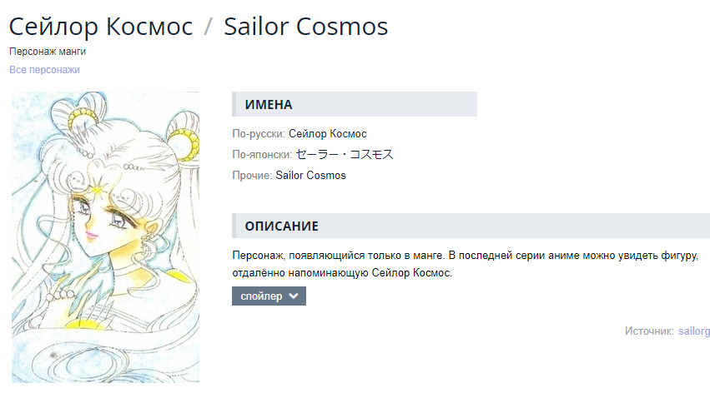Click the "ОПИСАНИЕ" section header
Screen dimensions: 710x398
coord(281,226)
